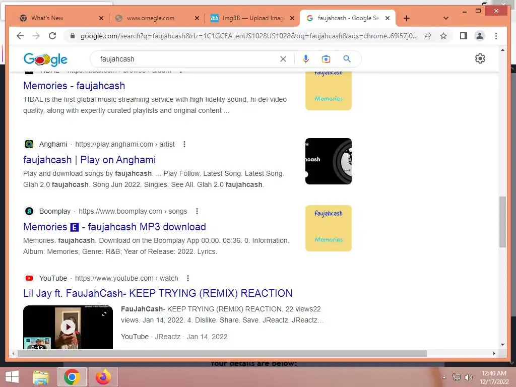This screenshot has width=516, height=387.
Task: Close the ImgBB tab
Action: click(x=292, y=18)
